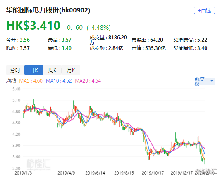Click the 2019/4/9 date axis label
Viewport: 220px width, 177px height.
point(66,173)
